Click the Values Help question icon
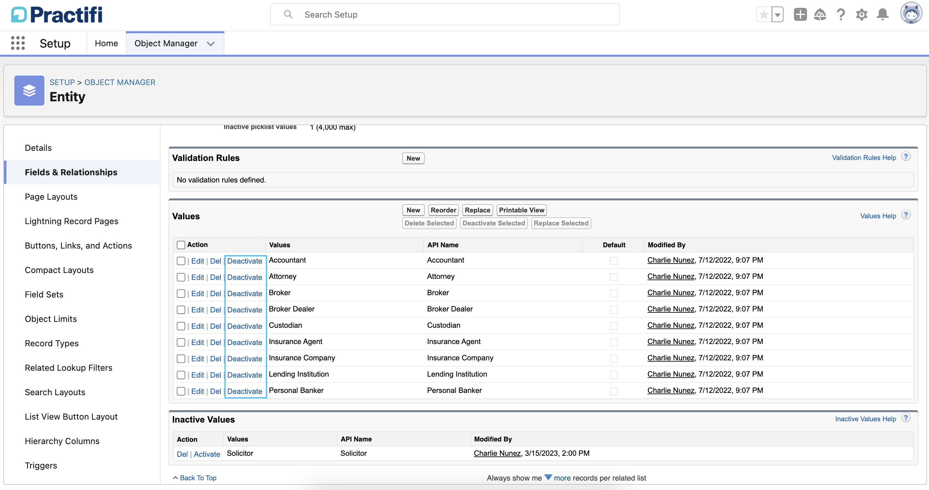This screenshot has height=490, width=929. click(x=906, y=215)
